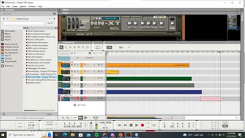This screenshot has height=138, width=245.
Task: Select the Magnify tool in the sequencer toolbar
Action: pos(83,47)
